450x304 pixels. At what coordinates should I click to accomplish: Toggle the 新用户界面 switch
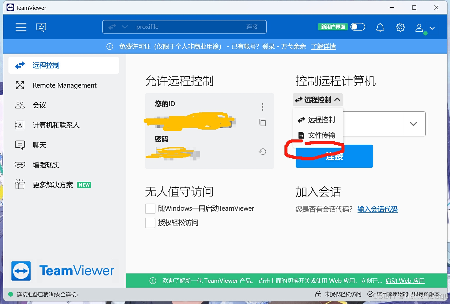[358, 26]
